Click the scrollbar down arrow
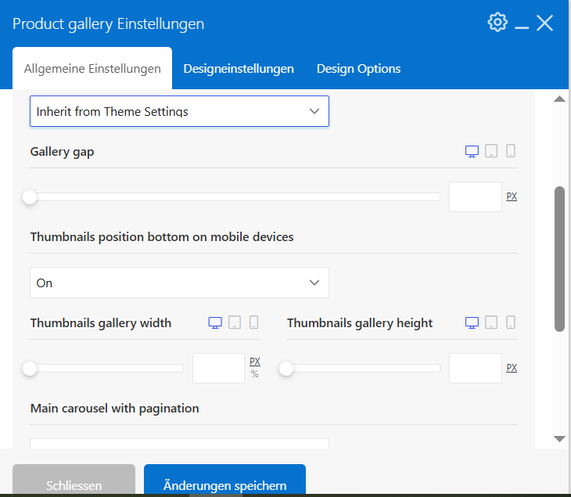This screenshot has height=497, width=571. tap(559, 439)
